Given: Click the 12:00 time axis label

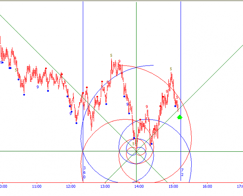Looking at the screenshot, I should point(71,186).
